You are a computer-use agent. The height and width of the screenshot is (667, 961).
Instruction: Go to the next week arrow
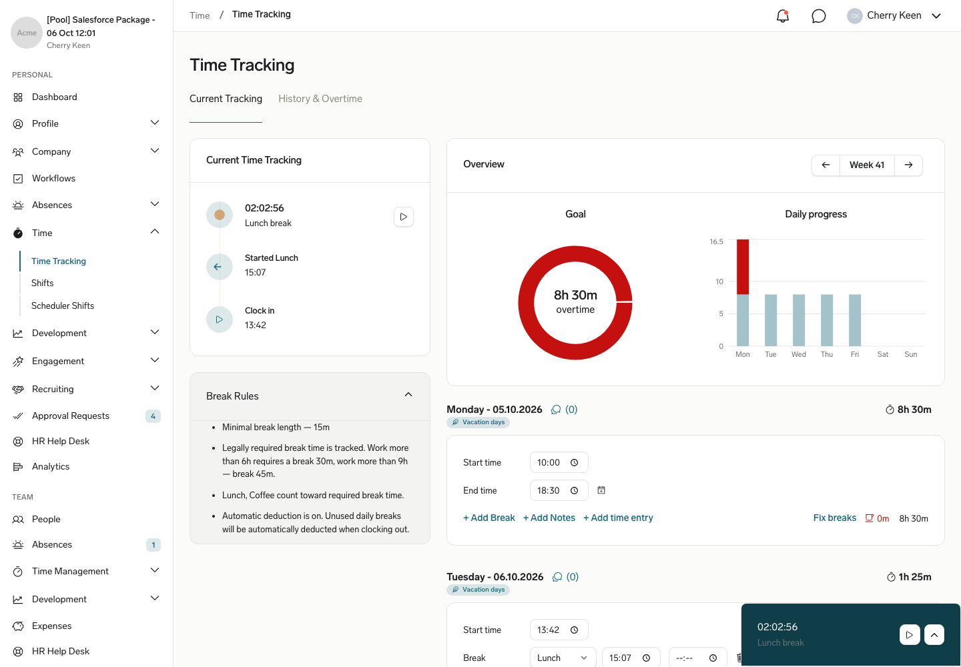coord(909,165)
